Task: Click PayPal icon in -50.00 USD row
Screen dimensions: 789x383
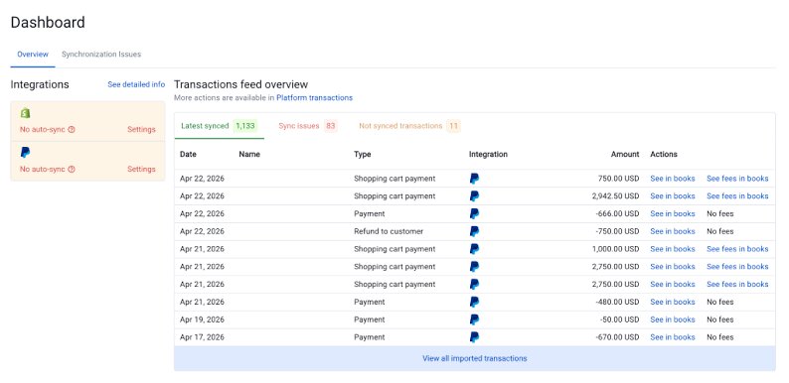Action: [474, 319]
